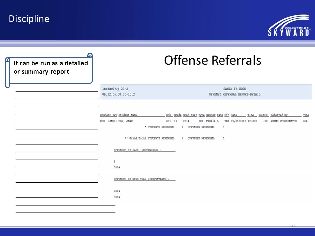Screen dimensions: 315x236
Task: Select the date 09/05/2012
Action: click(239, 121)
